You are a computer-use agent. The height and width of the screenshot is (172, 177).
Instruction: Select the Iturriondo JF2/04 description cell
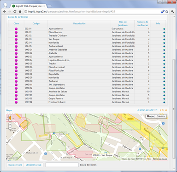(x=79, y=43)
